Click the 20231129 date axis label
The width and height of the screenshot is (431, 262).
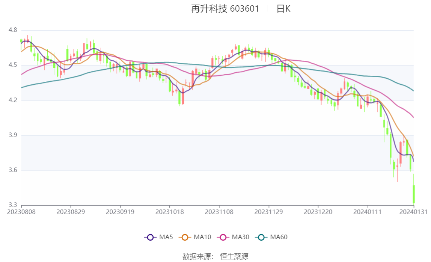[x=268, y=212]
